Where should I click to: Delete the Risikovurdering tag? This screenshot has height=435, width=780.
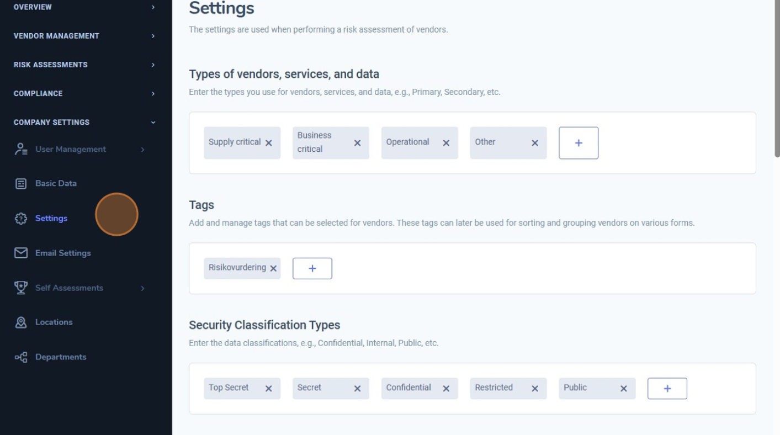(273, 268)
